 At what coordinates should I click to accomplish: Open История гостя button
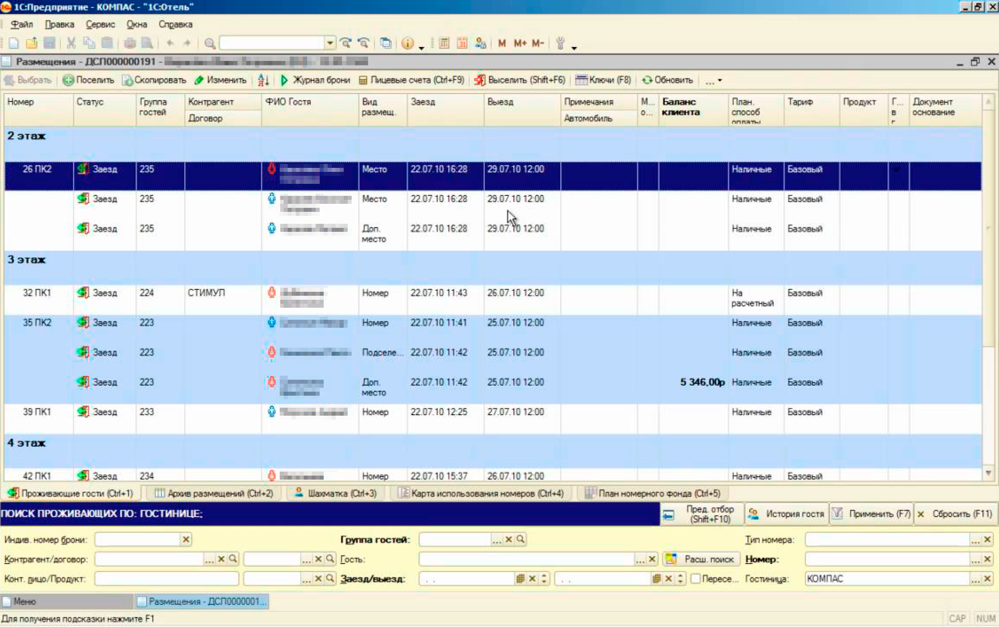pyautogui.click(x=787, y=514)
